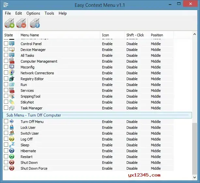
Task: Click the Middle position value for StikyNot
Action: [x=156, y=102]
